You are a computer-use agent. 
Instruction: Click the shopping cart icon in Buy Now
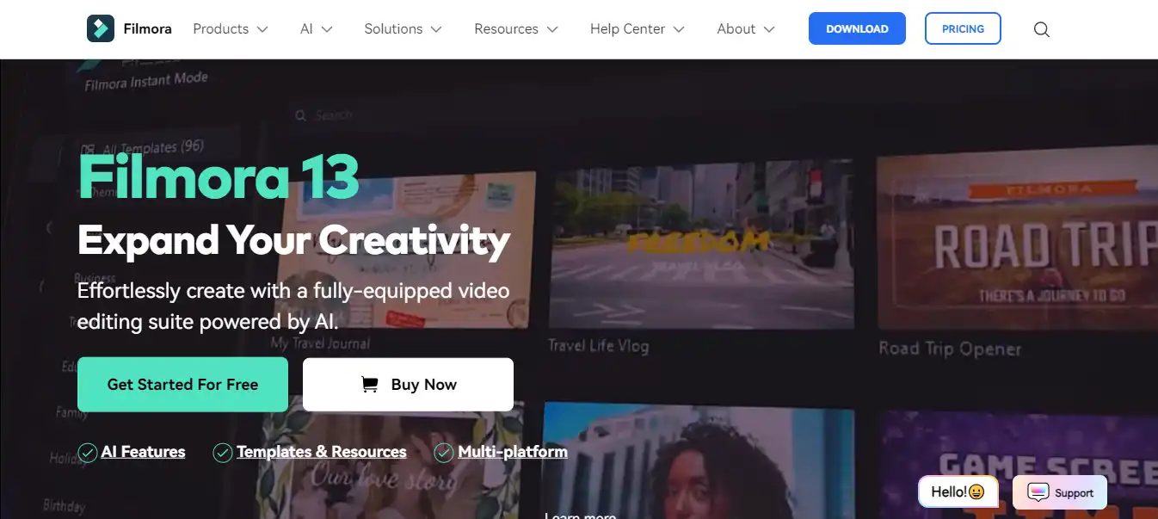point(370,385)
